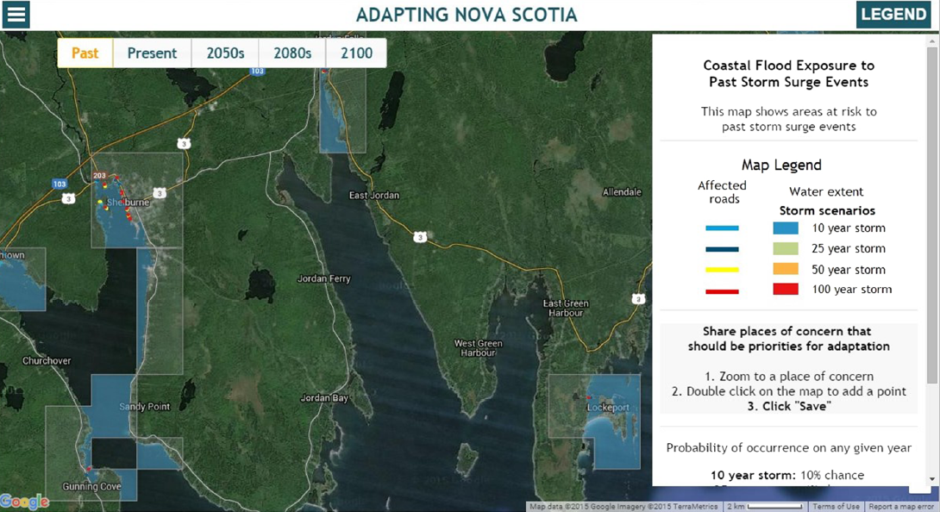Open the 2050s scenario tab
Viewport: 940px width, 512px height.
(224, 53)
